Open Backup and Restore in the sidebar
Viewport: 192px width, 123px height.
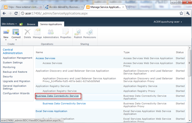pyautogui.click(x=15, y=72)
